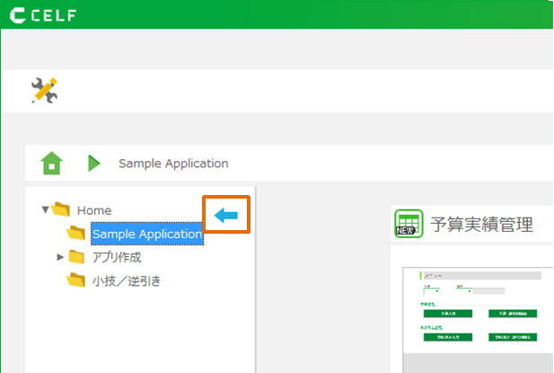This screenshot has width=554, height=373.
Task: Select the Home label in tree
Action: click(94, 210)
